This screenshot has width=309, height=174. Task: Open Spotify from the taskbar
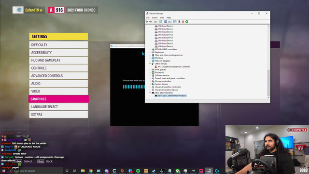tap(138, 171)
